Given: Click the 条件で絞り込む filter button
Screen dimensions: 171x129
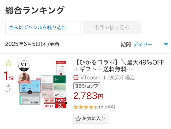Looking at the screenshot, I should [x=112, y=28].
